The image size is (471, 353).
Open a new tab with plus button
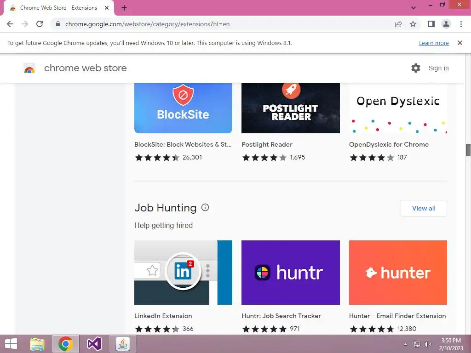(x=124, y=8)
